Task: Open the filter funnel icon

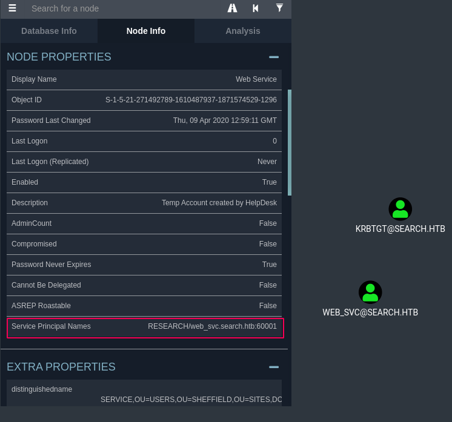Action: point(279,8)
